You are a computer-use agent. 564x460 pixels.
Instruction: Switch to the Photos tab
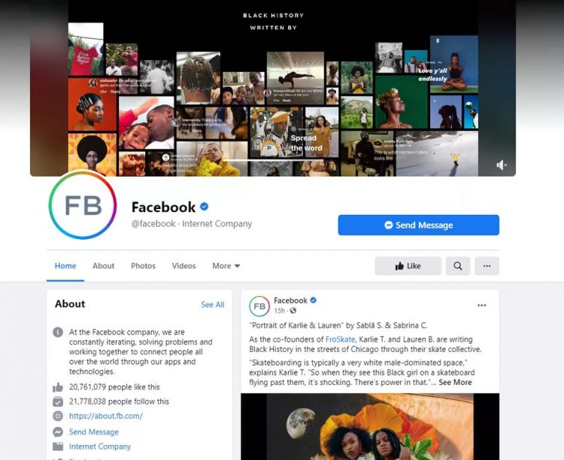tap(143, 266)
